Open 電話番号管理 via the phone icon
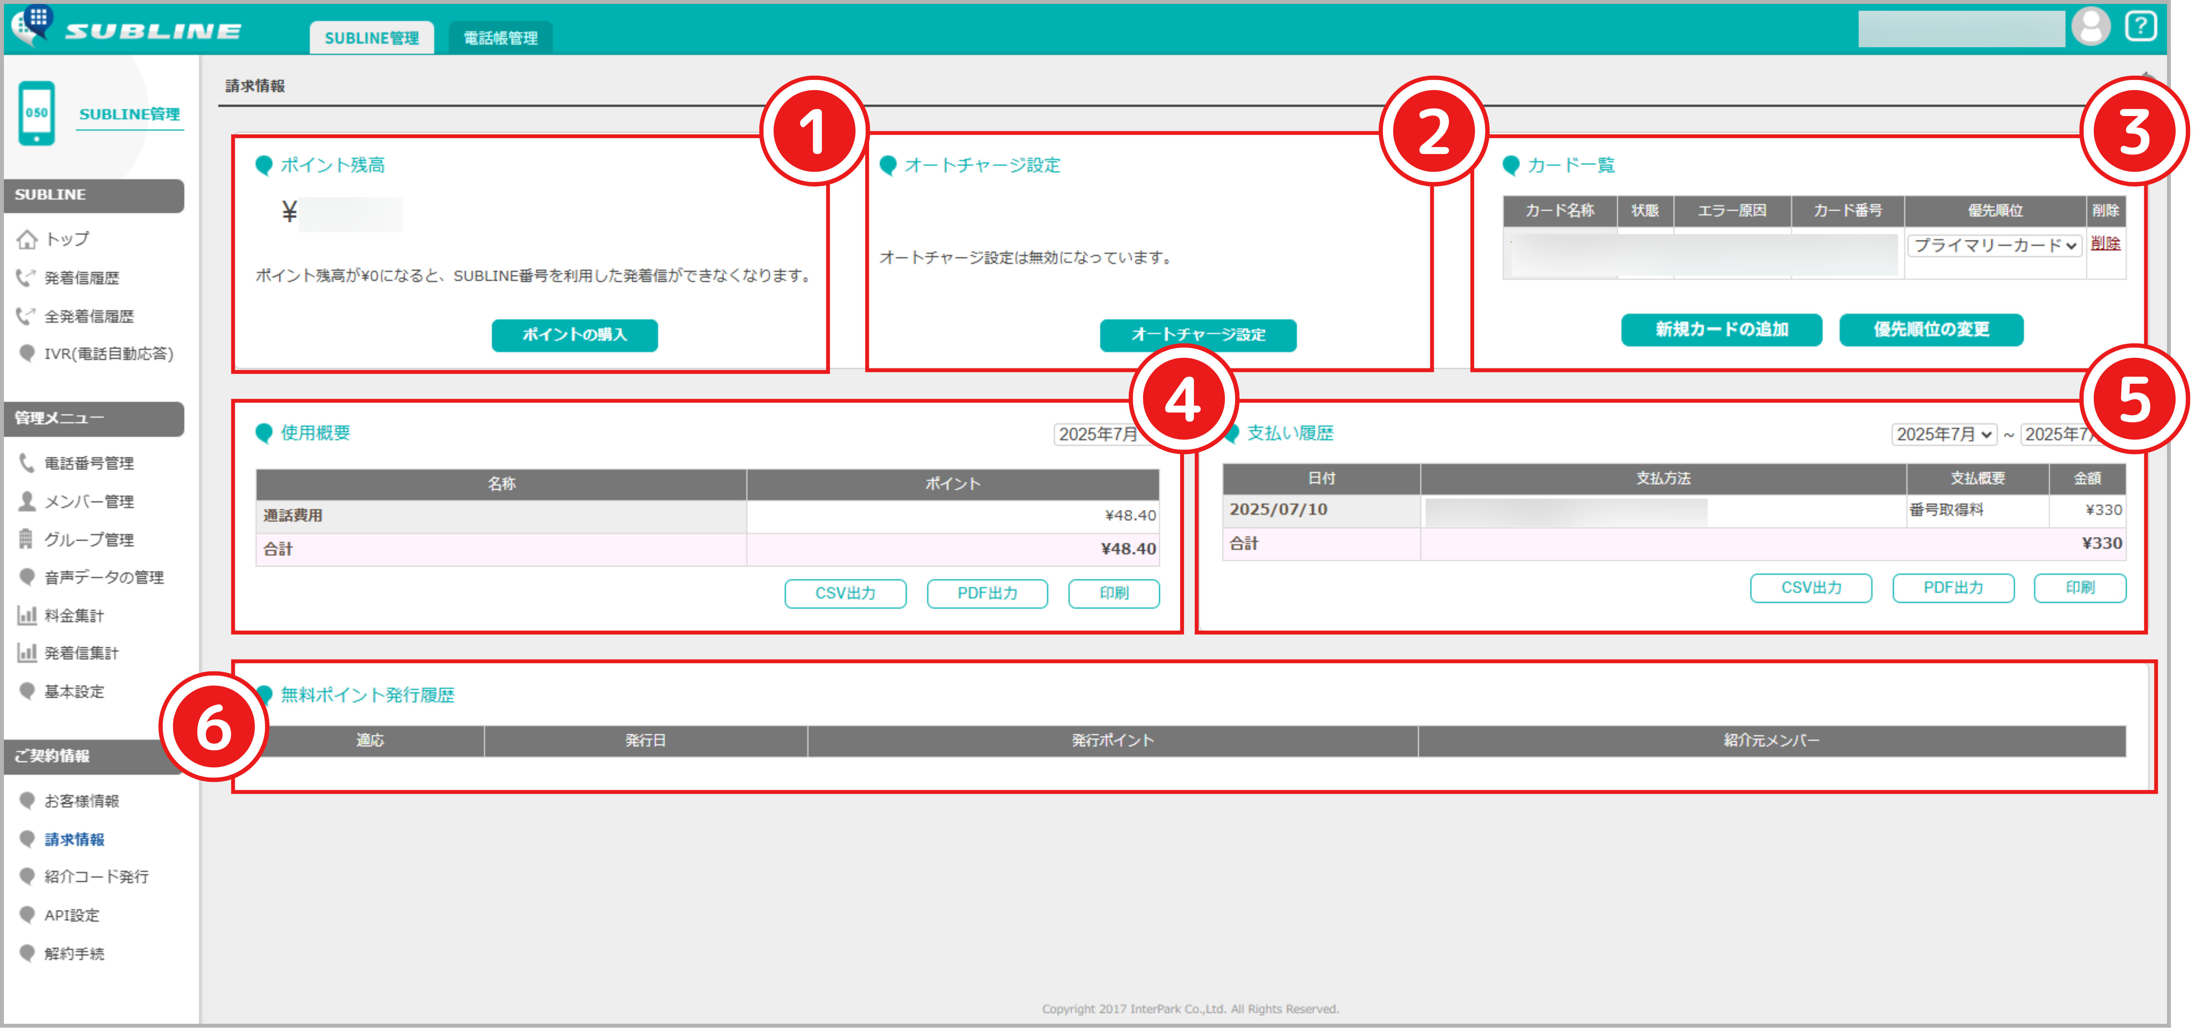 pos(26,463)
